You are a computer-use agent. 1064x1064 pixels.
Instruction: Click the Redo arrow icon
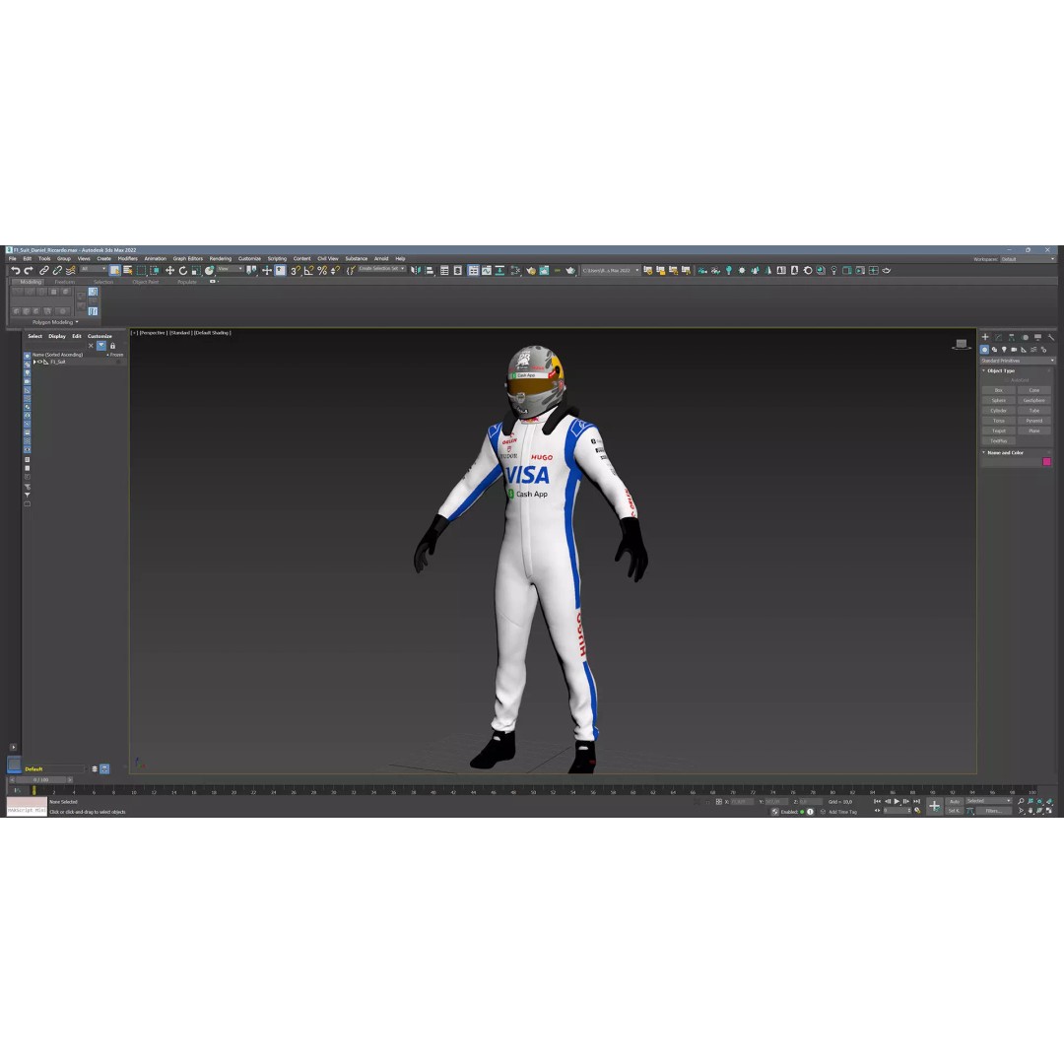coord(29,270)
